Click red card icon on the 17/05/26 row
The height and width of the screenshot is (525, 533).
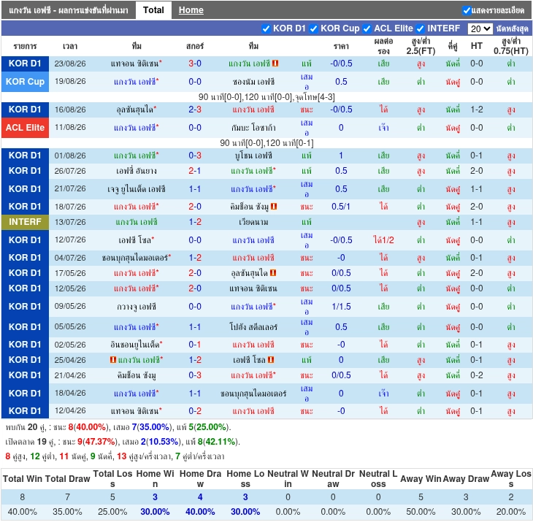point(273,272)
